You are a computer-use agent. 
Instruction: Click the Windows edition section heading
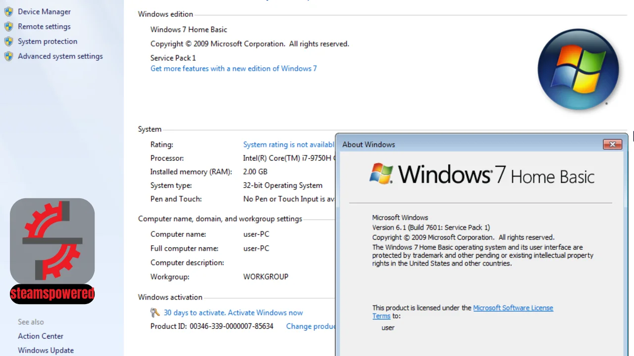[x=165, y=14]
